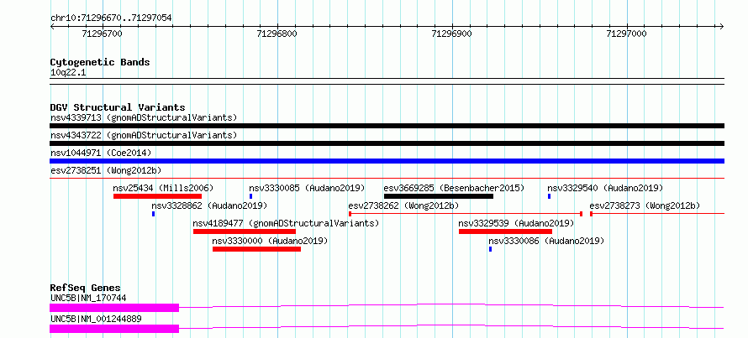Click the RefSeq Genes track heading
The image size is (748, 338).
[86, 288]
